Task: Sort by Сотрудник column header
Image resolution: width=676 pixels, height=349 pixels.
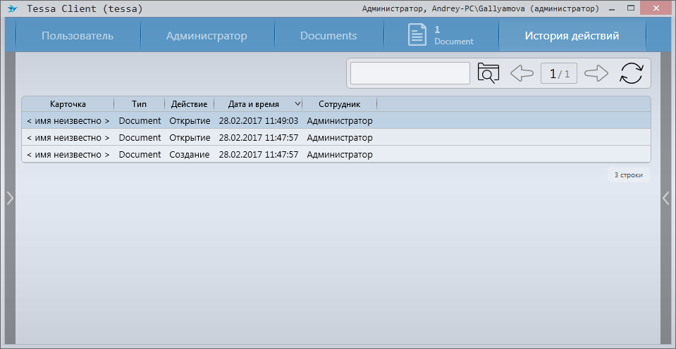Action: (x=339, y=104)
